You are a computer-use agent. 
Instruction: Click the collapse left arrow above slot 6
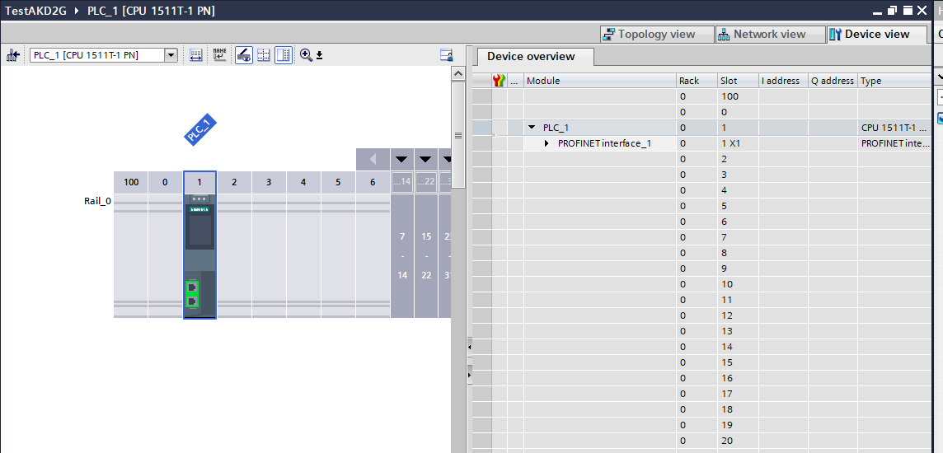tap(373, 160)
